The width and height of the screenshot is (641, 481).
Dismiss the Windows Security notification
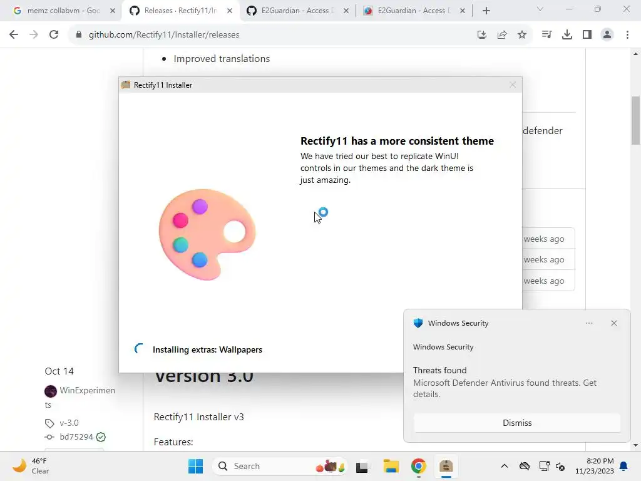coord(517,423)
